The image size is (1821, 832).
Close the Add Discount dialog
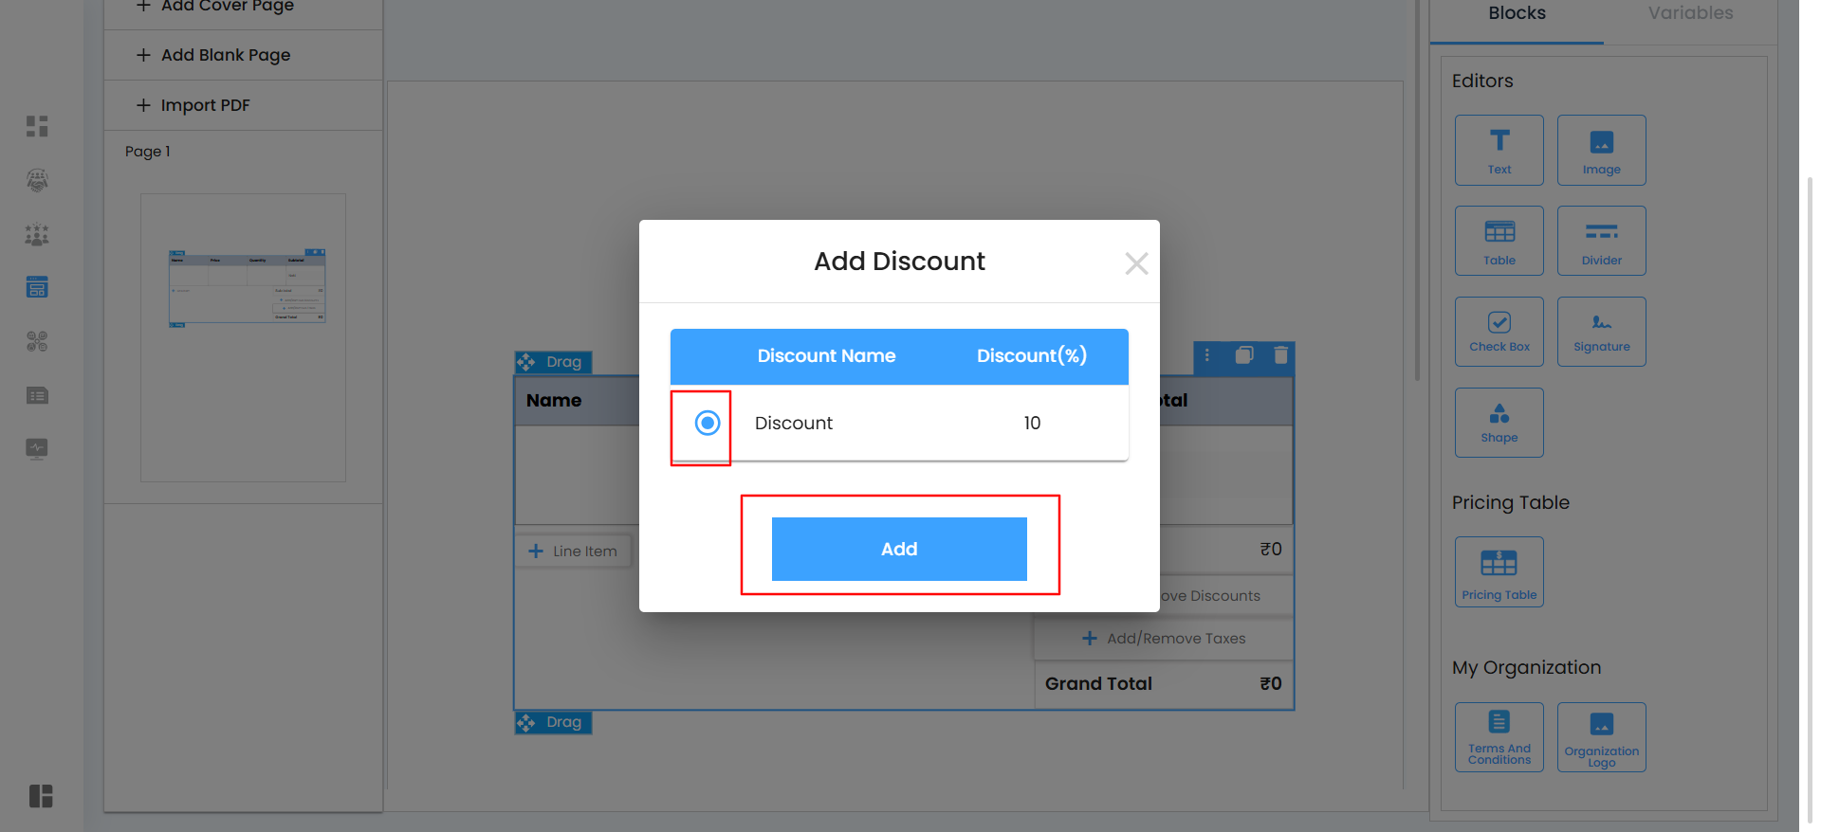[1136, 263]
